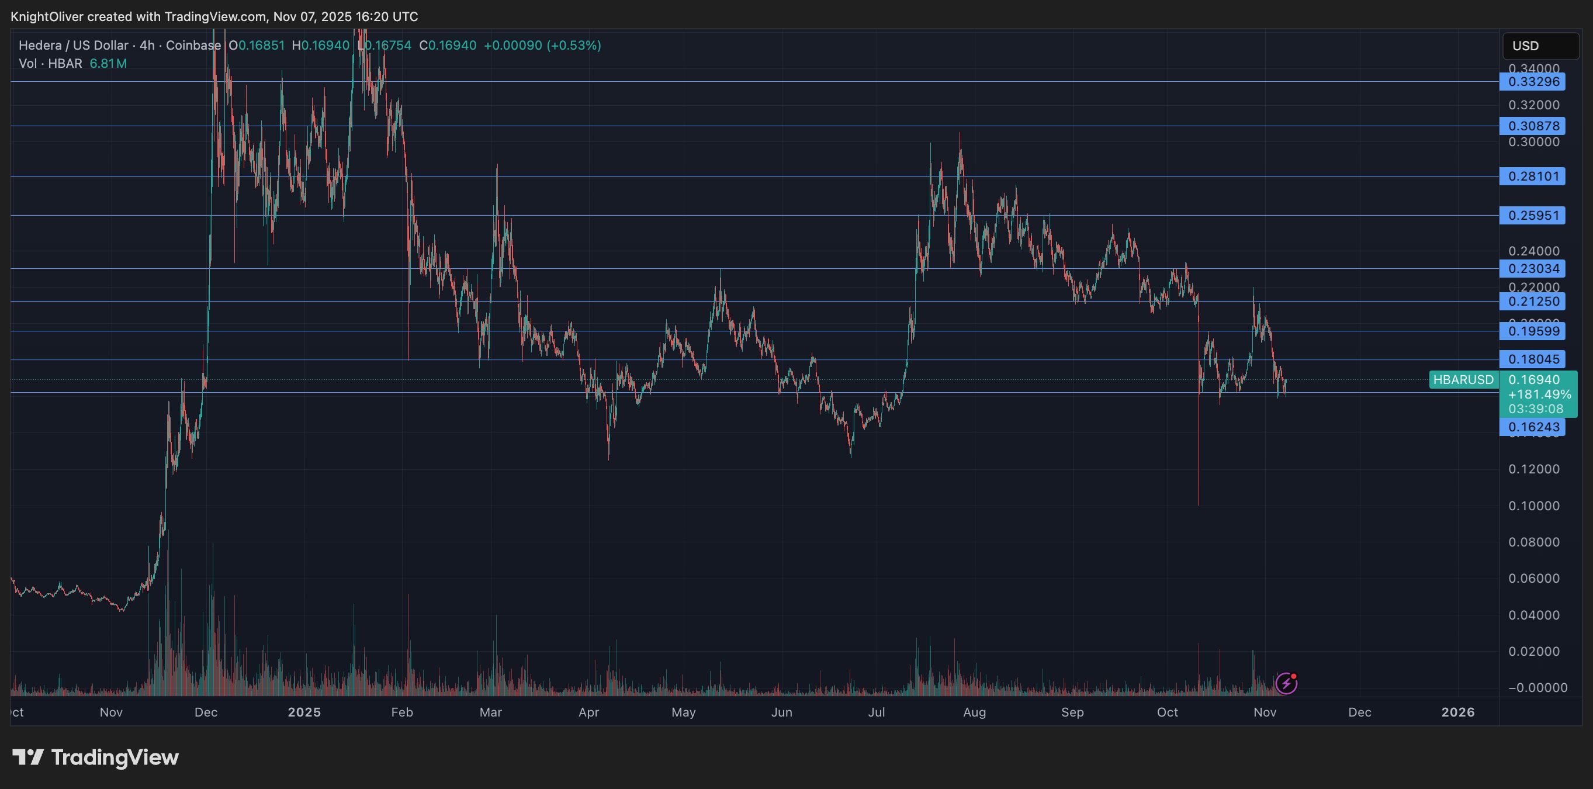This screenshot has height=789, width=1593.
Task: Select the 0.30878 price level label
Action: [1532, 126]
